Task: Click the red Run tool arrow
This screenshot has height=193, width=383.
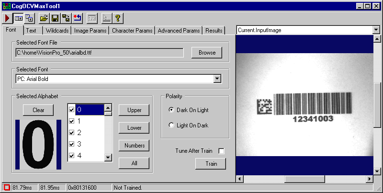Action: 7,18
